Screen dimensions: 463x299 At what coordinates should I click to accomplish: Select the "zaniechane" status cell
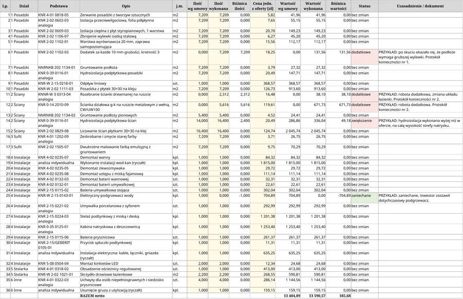coord(364,198)
